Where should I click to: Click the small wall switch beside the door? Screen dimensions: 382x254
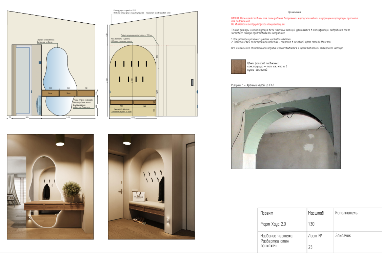[x=40, y=62]
